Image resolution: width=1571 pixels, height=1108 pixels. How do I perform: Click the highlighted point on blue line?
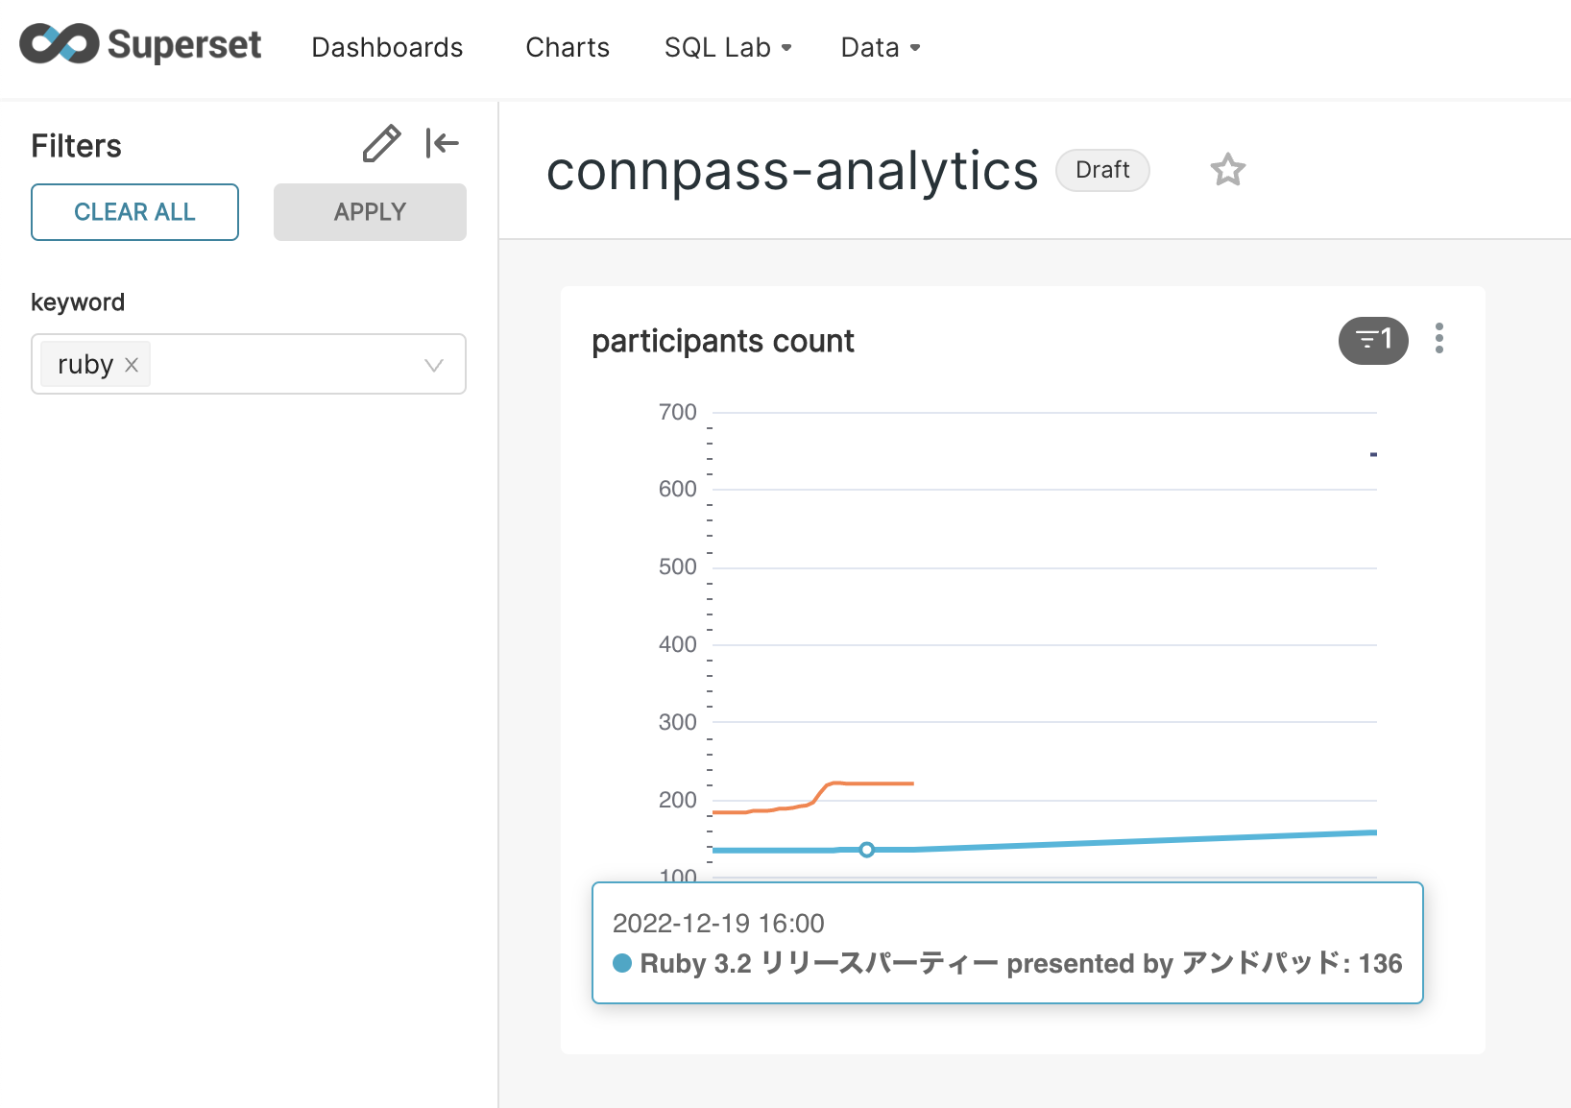pos(866,850)
